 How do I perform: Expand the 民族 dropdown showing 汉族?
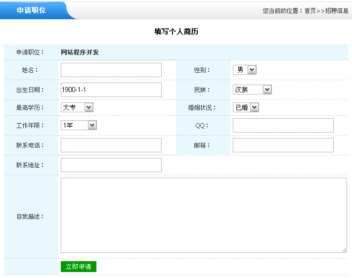[252, 90]
